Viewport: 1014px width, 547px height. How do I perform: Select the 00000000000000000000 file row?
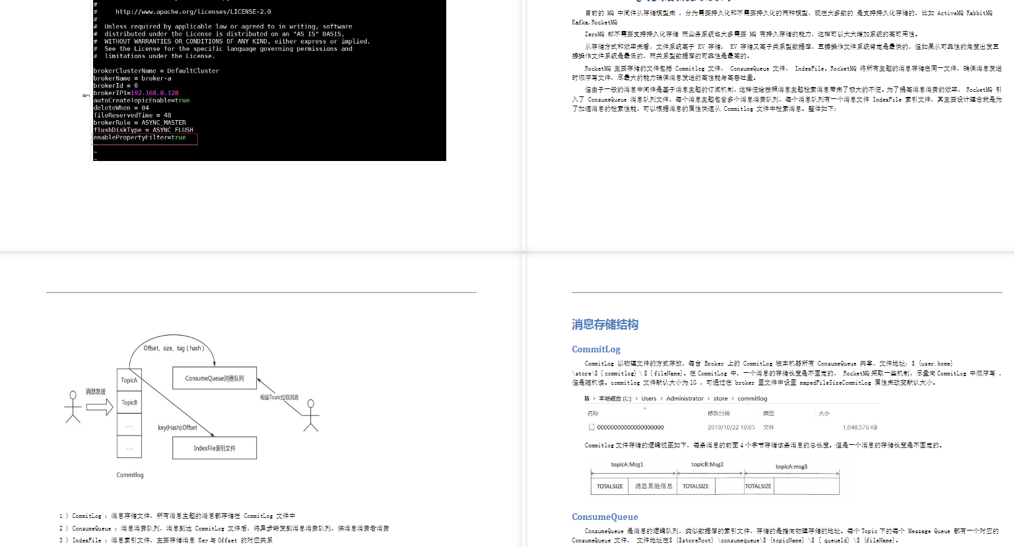(733, 427)
